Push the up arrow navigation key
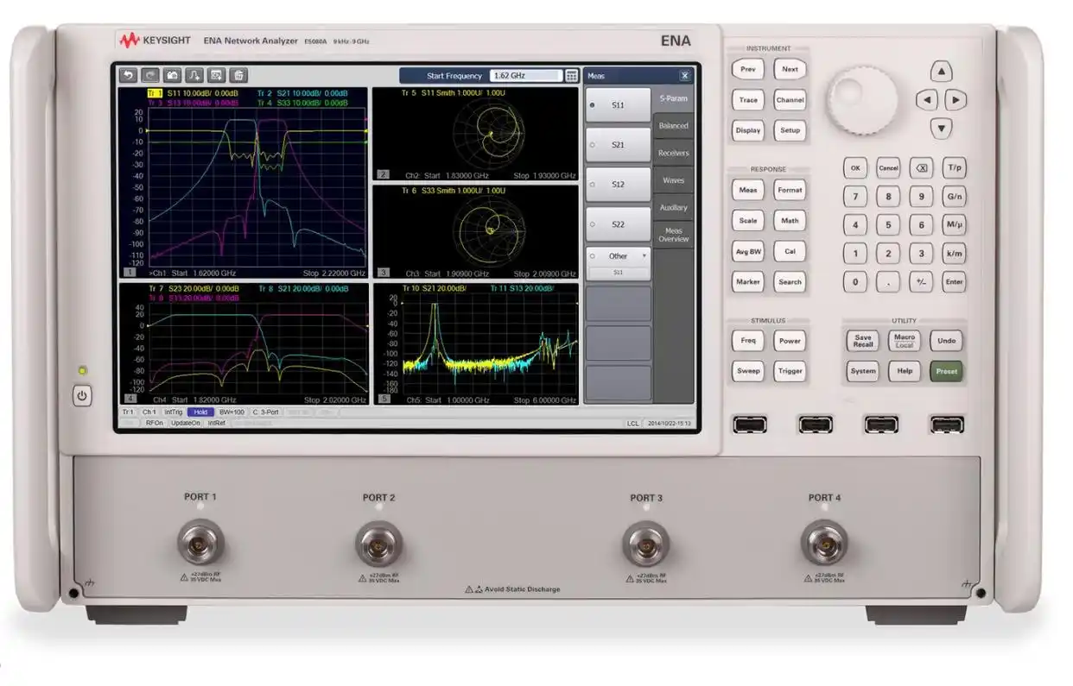 pos(941,72)
